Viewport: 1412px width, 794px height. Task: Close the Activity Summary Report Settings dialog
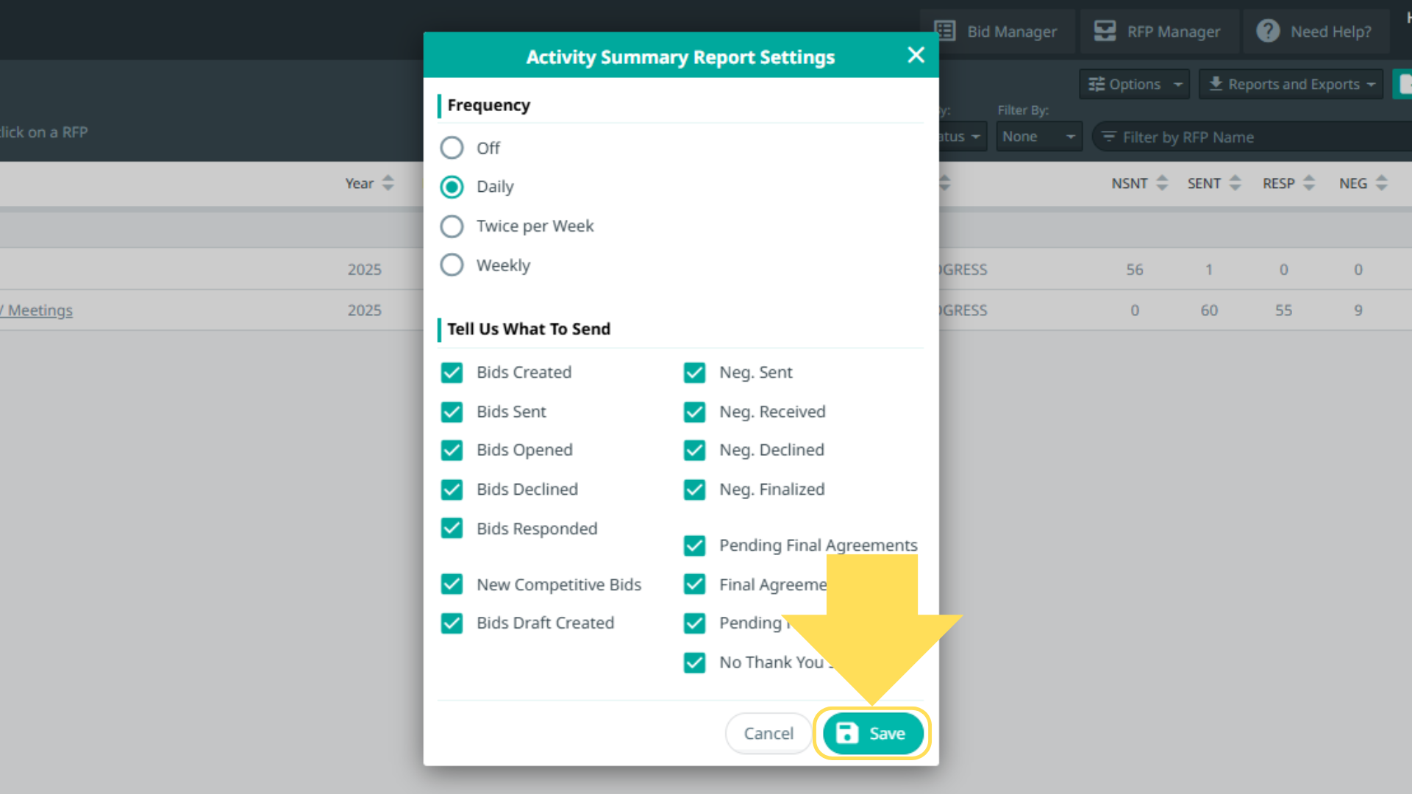tap(916, 55)
